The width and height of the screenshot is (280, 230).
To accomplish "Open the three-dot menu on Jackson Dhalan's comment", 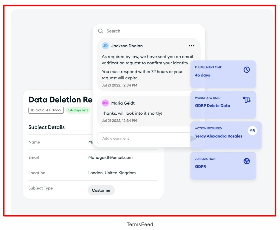I will pyautogui.click(x=192, y=46).
